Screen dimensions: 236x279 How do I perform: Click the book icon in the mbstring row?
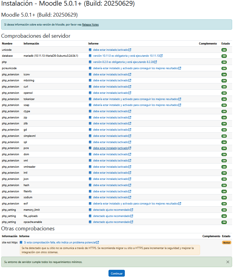click(x=90, y=80)
